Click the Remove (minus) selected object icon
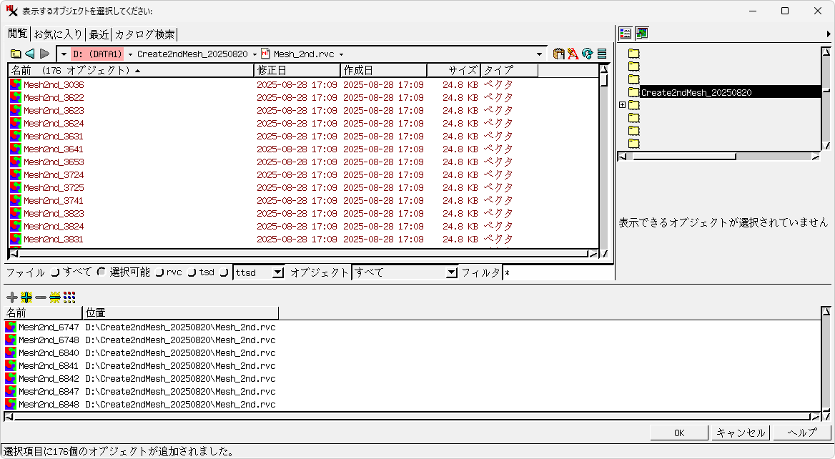 tap(41, 297)
